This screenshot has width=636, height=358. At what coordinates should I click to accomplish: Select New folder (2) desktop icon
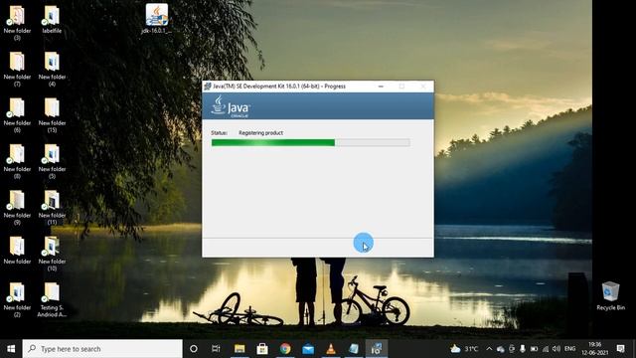(17, 300)
